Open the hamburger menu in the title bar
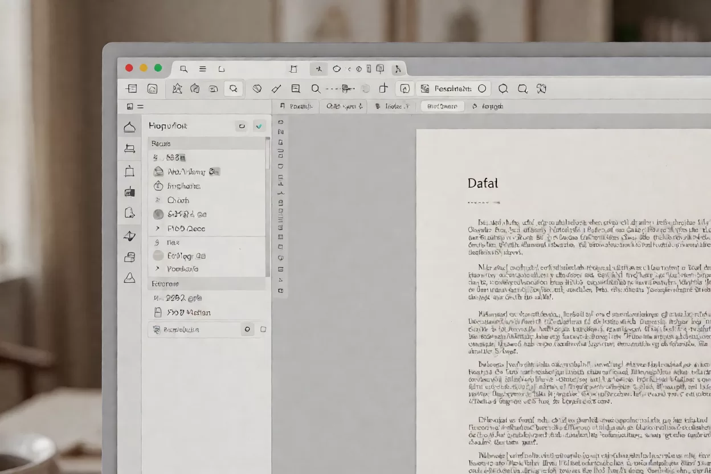This screenshot has width=711, height=474. pos(202,69)
